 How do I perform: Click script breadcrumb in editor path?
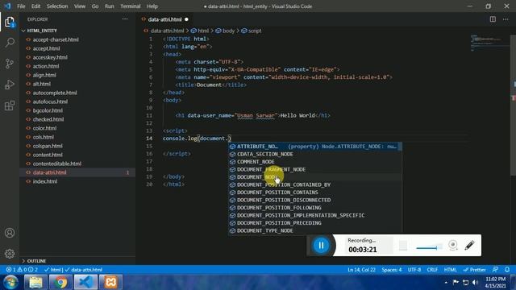pos(252,31)
